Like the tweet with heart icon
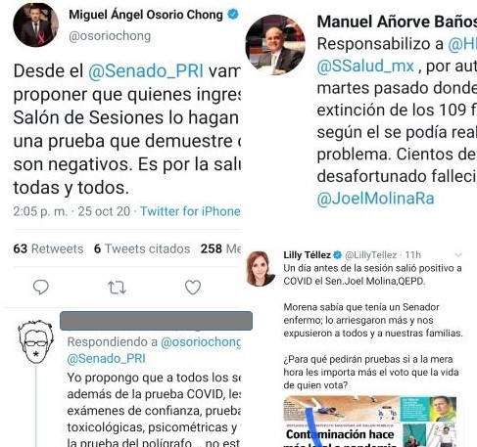The height and width of the screenshot is (447, 477). (193, 288)
